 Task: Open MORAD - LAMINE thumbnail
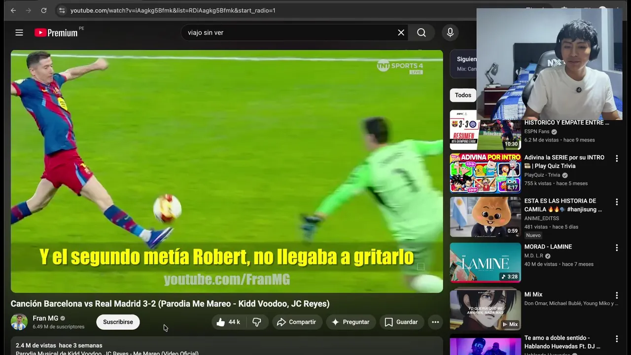point(485,262)
